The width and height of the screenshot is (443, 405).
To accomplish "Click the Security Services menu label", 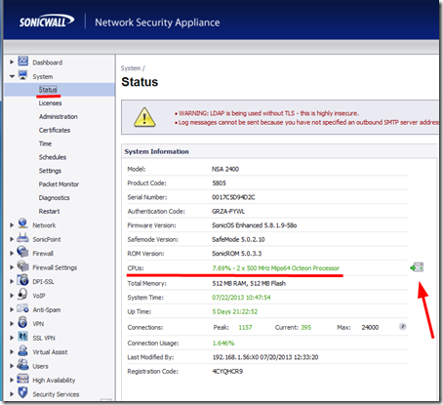I will (56, 394).
